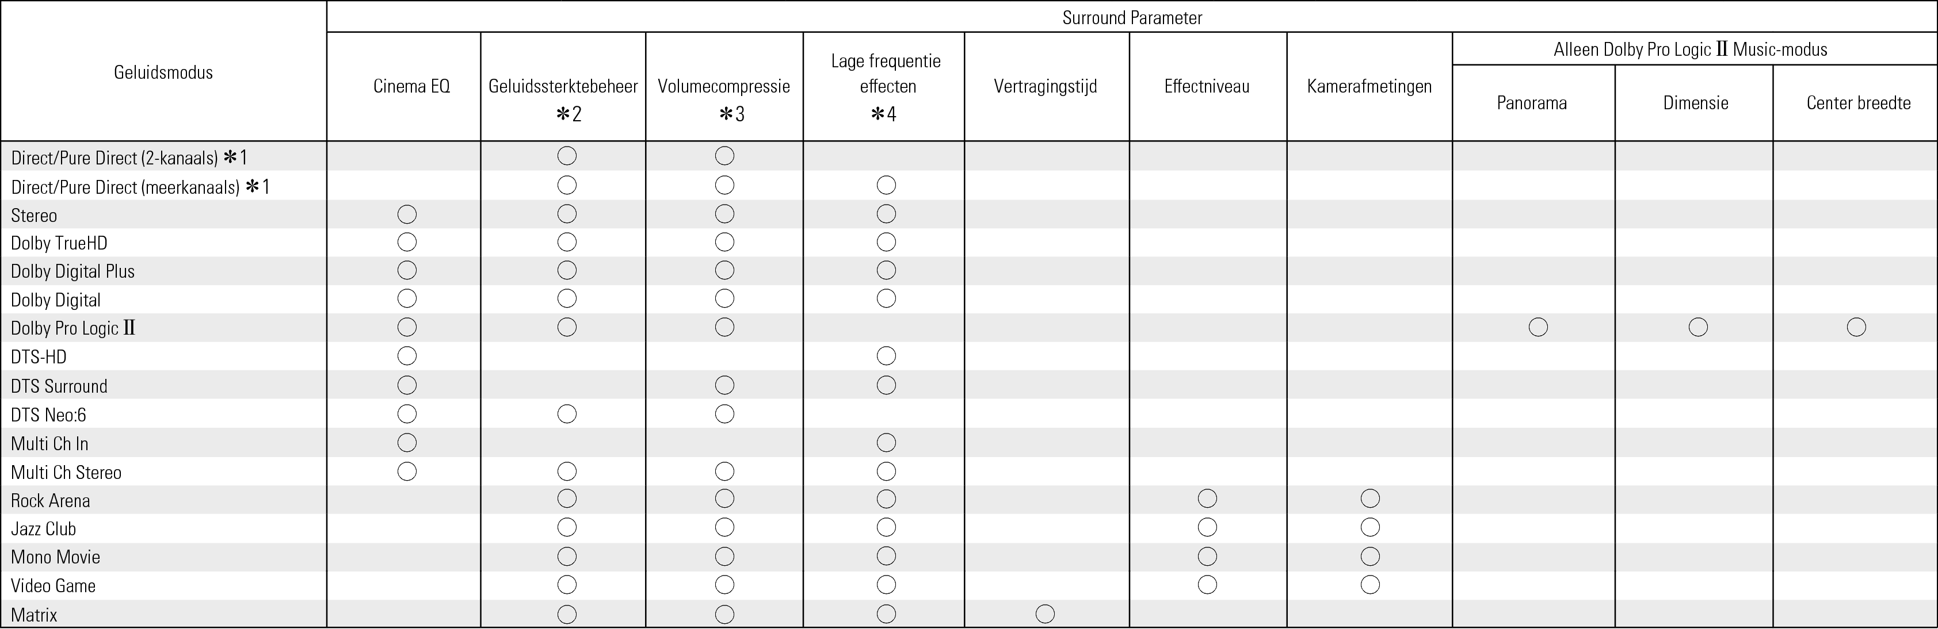Click the Panorama circle for Dolby Pro Logic II

[x=1538, y=327]
